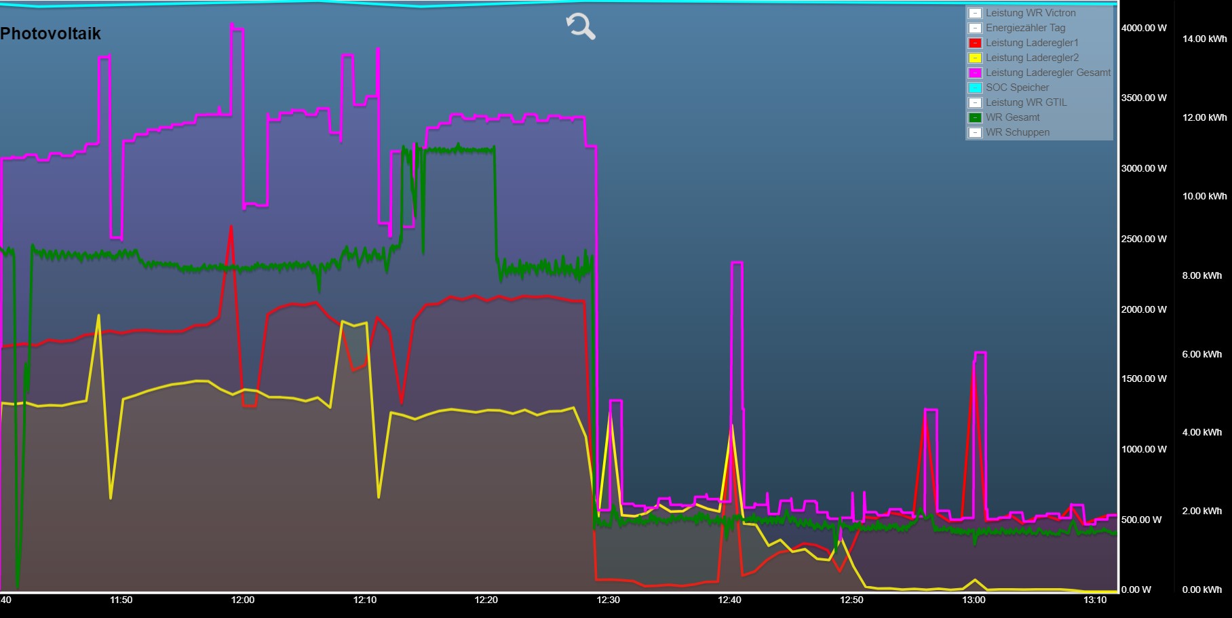Click the 12:30 time axis label
Viewport: 1232px width, 618px height.
(x=609, y=600)
